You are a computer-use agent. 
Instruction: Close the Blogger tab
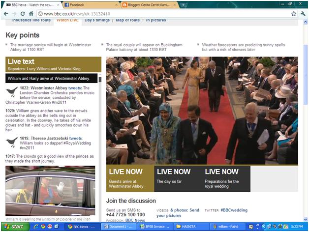pyautogui.click(x=175, y=5)
